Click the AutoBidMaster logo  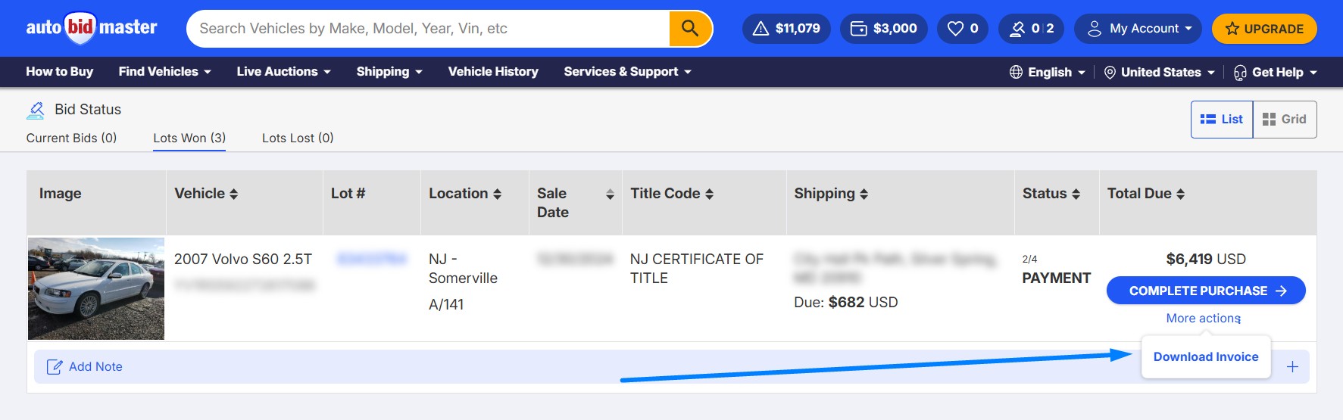tap(92, 29)
